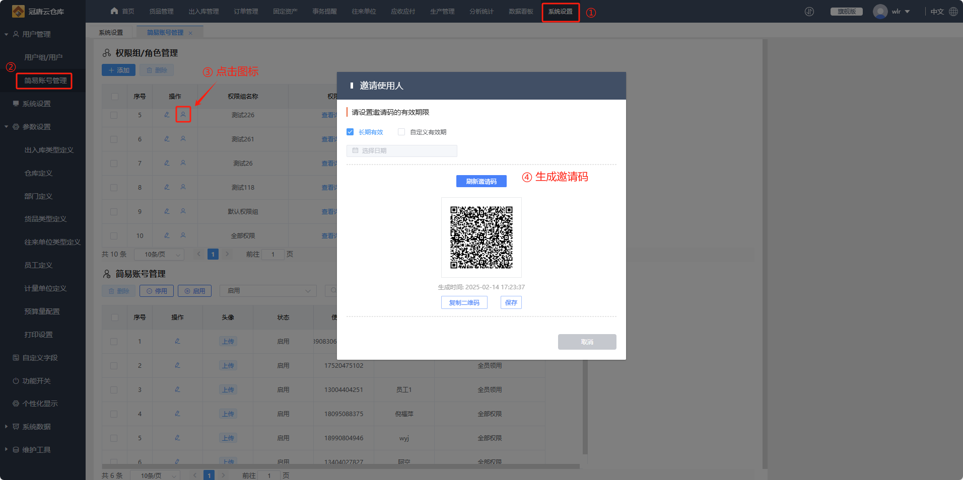Viewport: 963px width, 480px height.
Task: Open the 订单管理 menu
Action: 246,12
